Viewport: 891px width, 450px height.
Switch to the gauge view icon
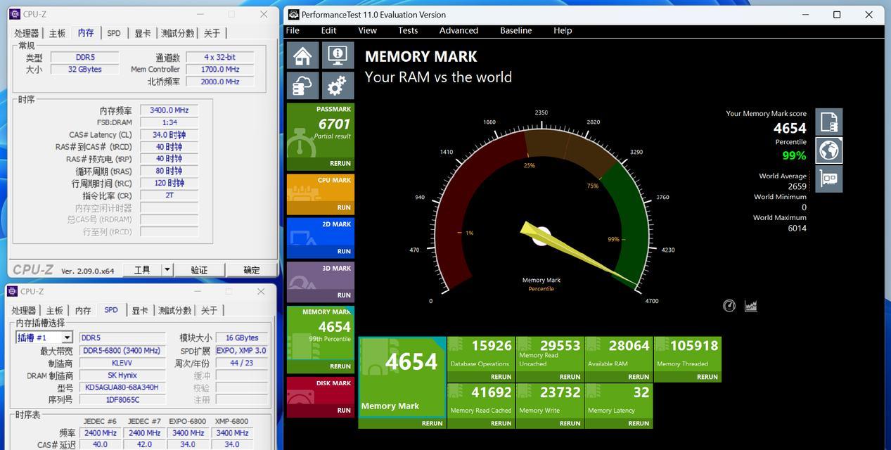click(729, 306)
